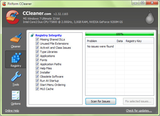This screenshot has height=116, width=160.
Task: Sort by the Data column header
Action: tap(120, 41)
